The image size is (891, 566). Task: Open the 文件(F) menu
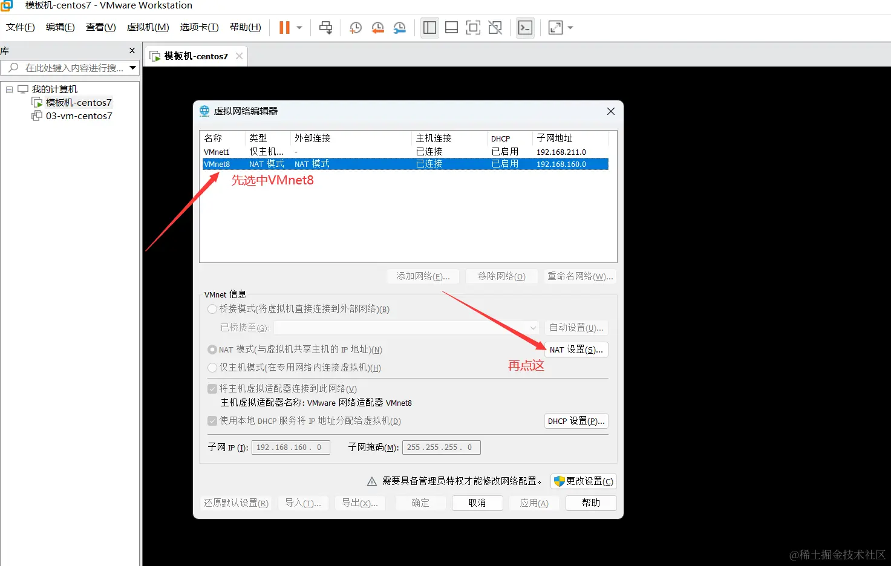[21, 27]
